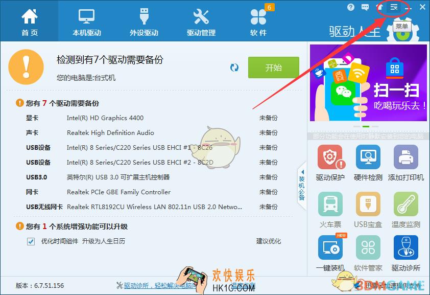430x295 pixels.
Task: Open 火车票 tool
Action: click(x=330, y=210)
